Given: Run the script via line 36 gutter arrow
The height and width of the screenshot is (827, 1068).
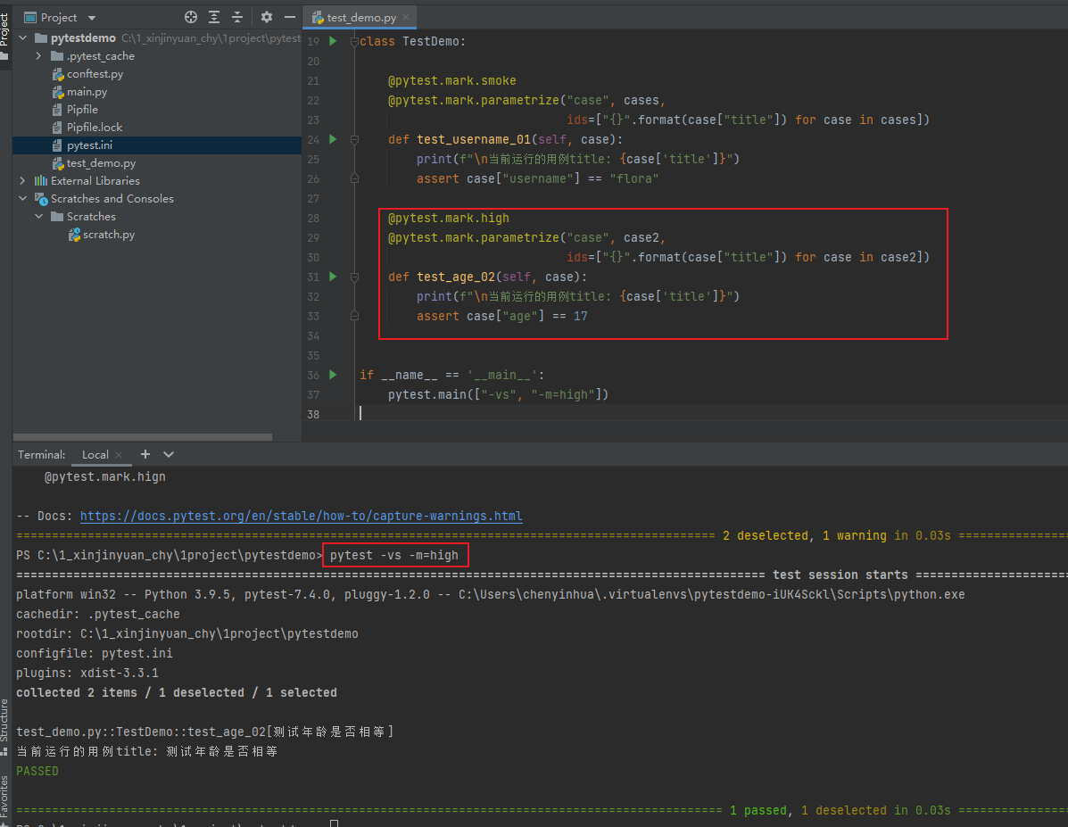Looking at the screenshot, I should pyautogui.click(x=331, y=375).
